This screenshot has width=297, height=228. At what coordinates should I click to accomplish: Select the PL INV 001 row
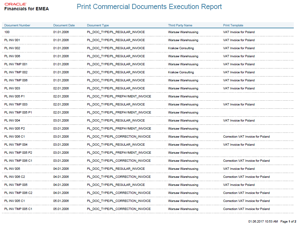point(12,40)
